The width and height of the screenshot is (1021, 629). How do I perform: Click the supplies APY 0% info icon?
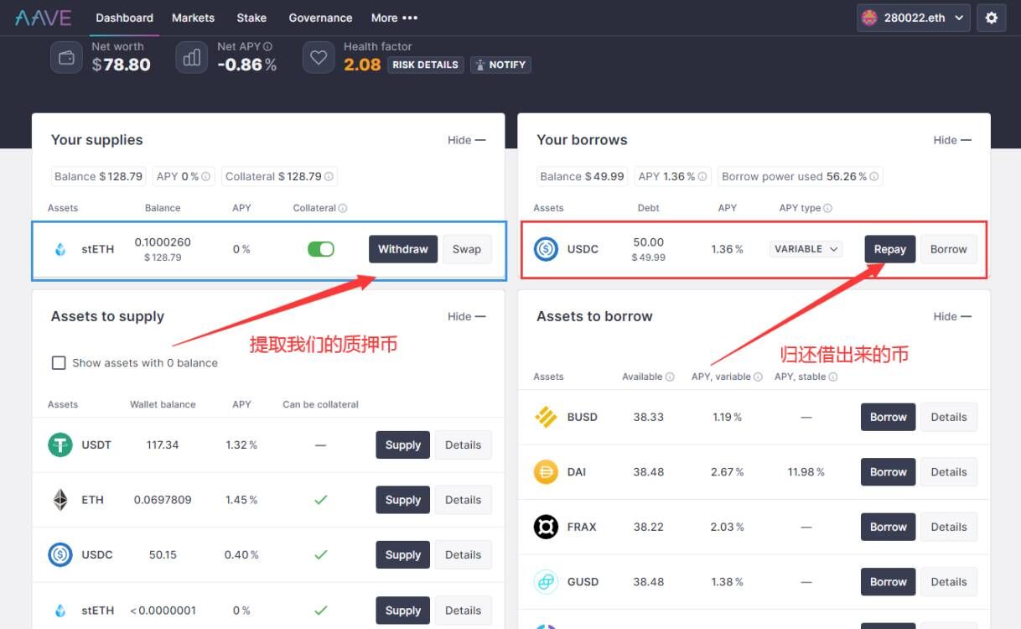(206, 177)
